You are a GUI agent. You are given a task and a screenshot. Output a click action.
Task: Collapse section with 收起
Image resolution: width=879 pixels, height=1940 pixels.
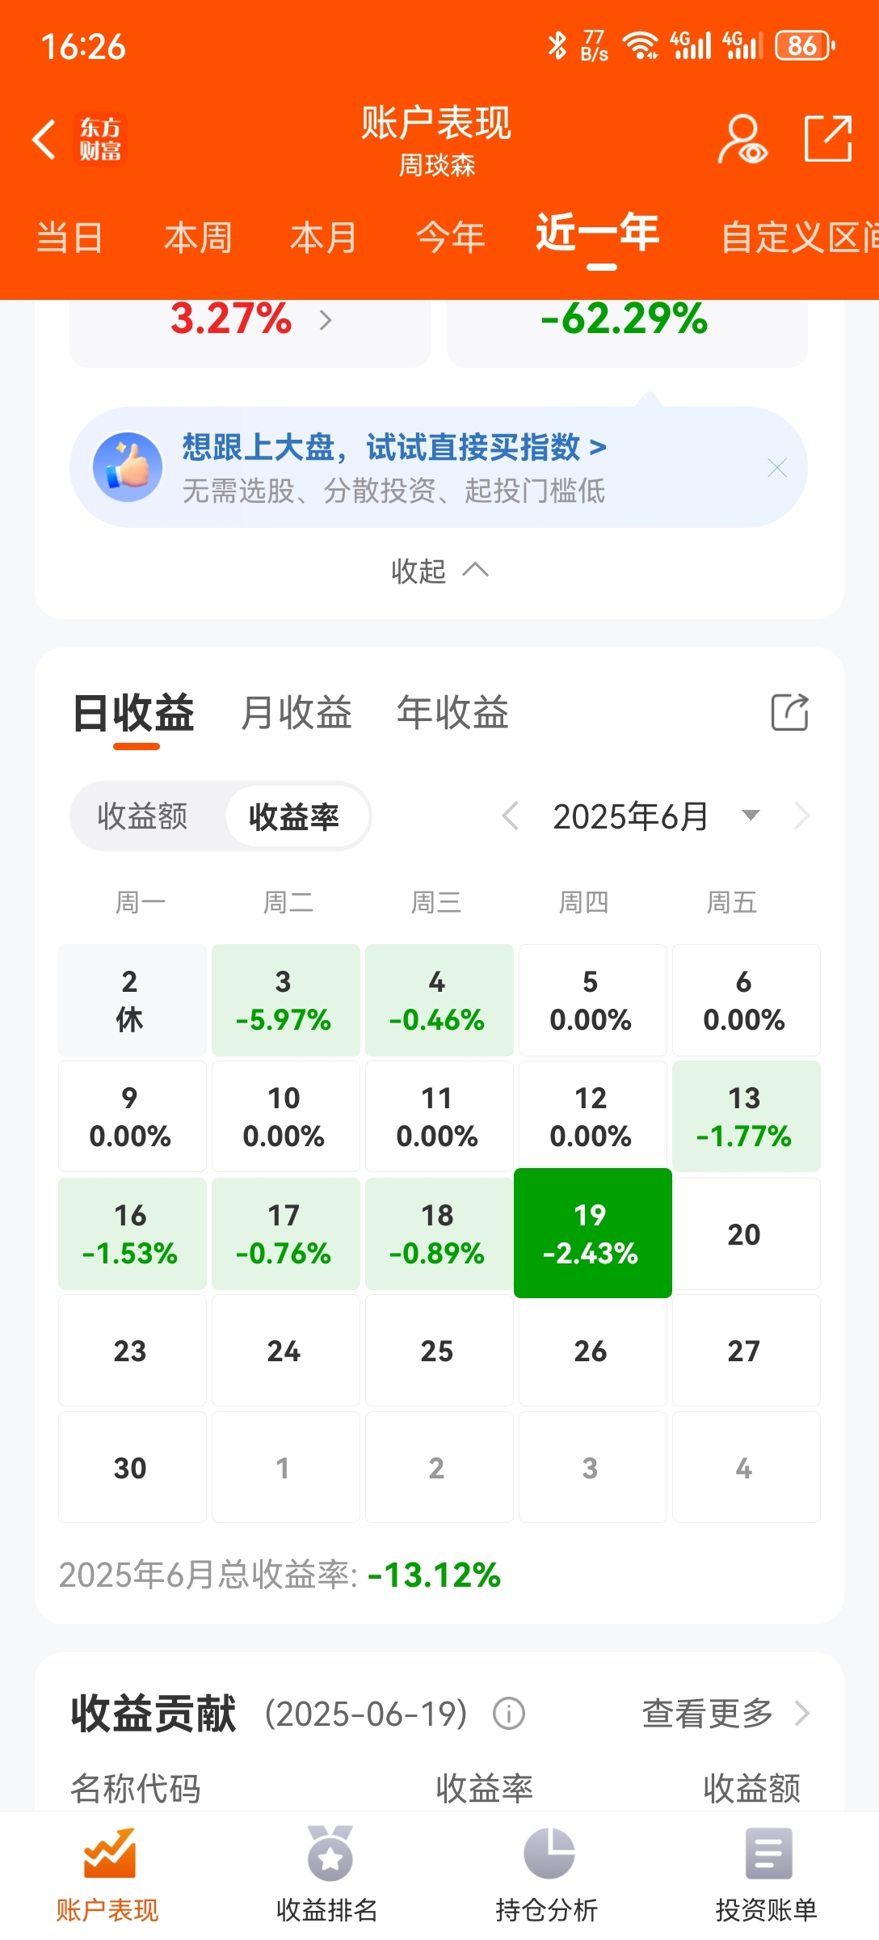click(x=439, y=571)
